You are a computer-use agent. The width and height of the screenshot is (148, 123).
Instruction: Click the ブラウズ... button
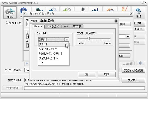[x=133, y=80]
